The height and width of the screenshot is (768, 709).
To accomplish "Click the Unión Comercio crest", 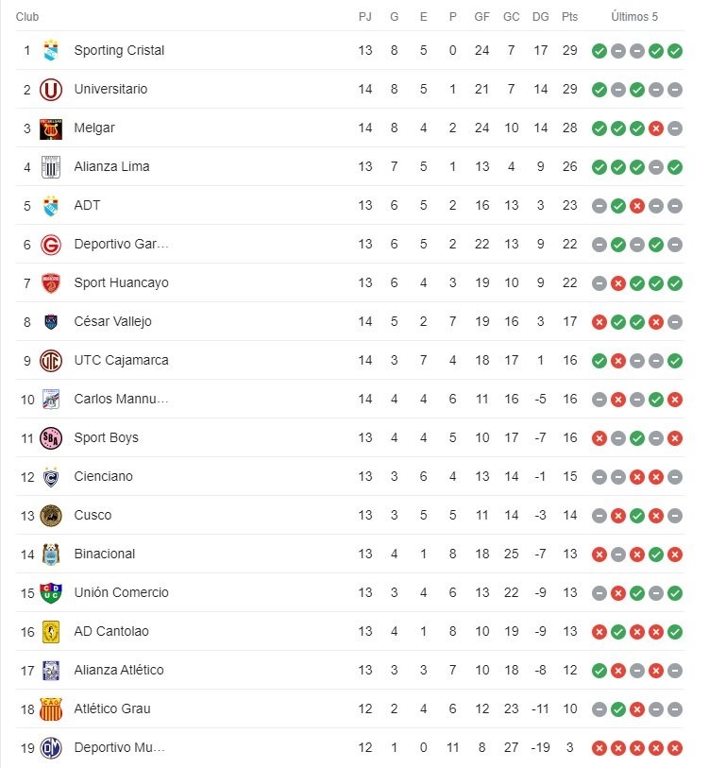I will (51, 593).
